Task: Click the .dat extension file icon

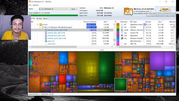Action: 122,44
